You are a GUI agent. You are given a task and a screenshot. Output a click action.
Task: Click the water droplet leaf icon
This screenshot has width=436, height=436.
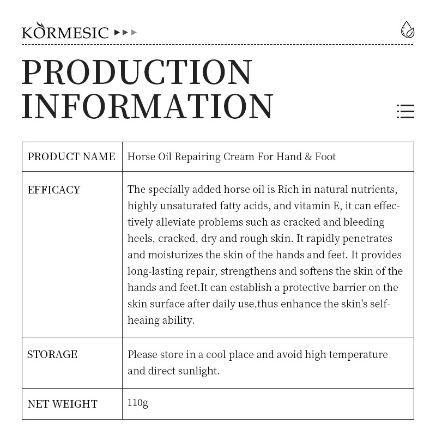pyautogui.click(x=407, y=29)
